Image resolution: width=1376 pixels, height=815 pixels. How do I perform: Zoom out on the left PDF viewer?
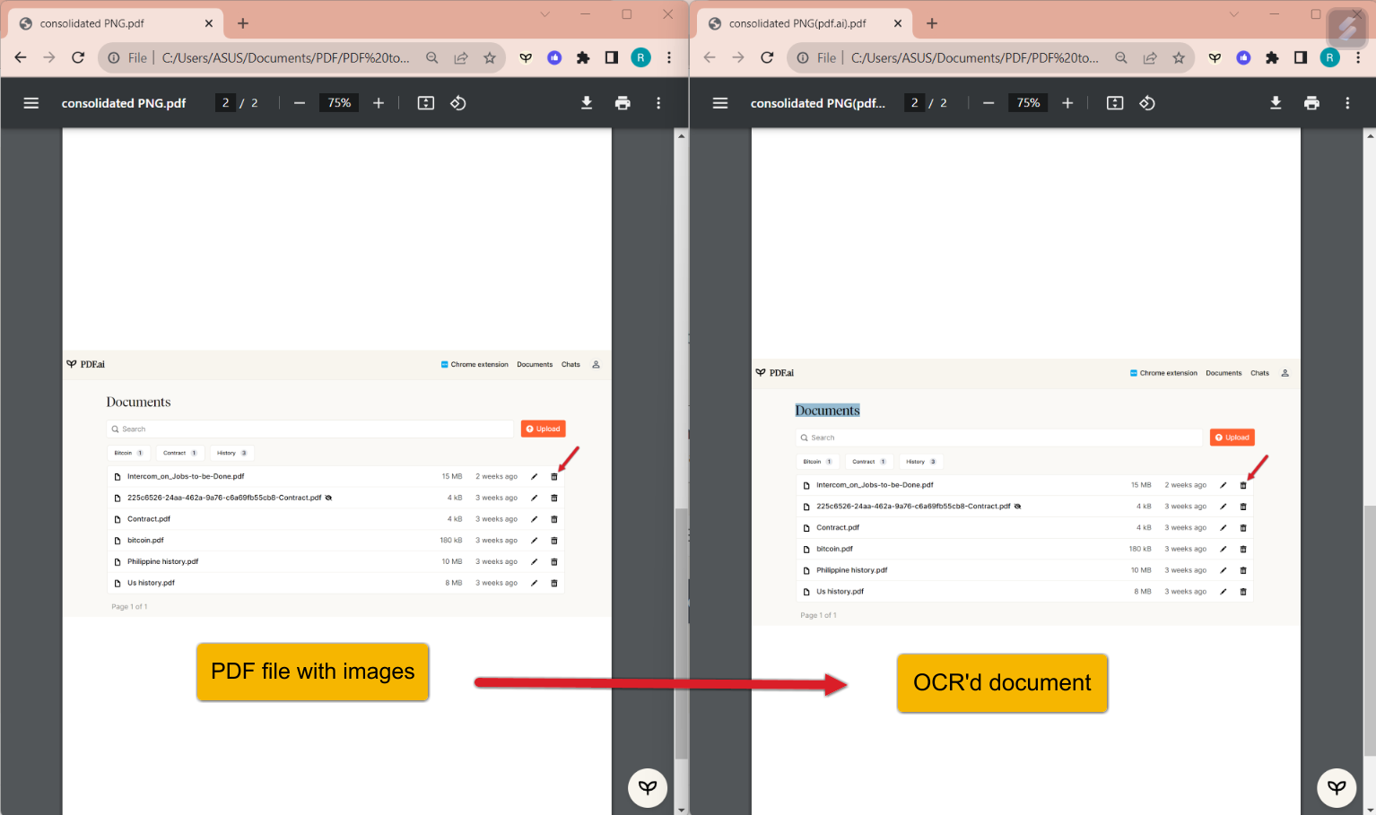pos(300,103)
